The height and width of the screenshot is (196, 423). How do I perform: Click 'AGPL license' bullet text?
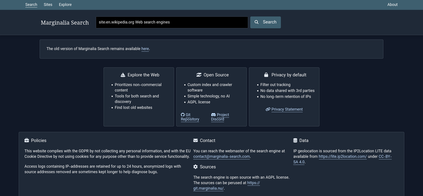(x=199, y=102)
